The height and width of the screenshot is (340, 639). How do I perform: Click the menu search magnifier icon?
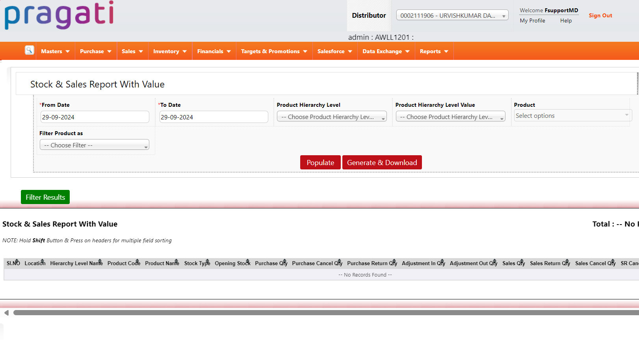click(30, 50)
